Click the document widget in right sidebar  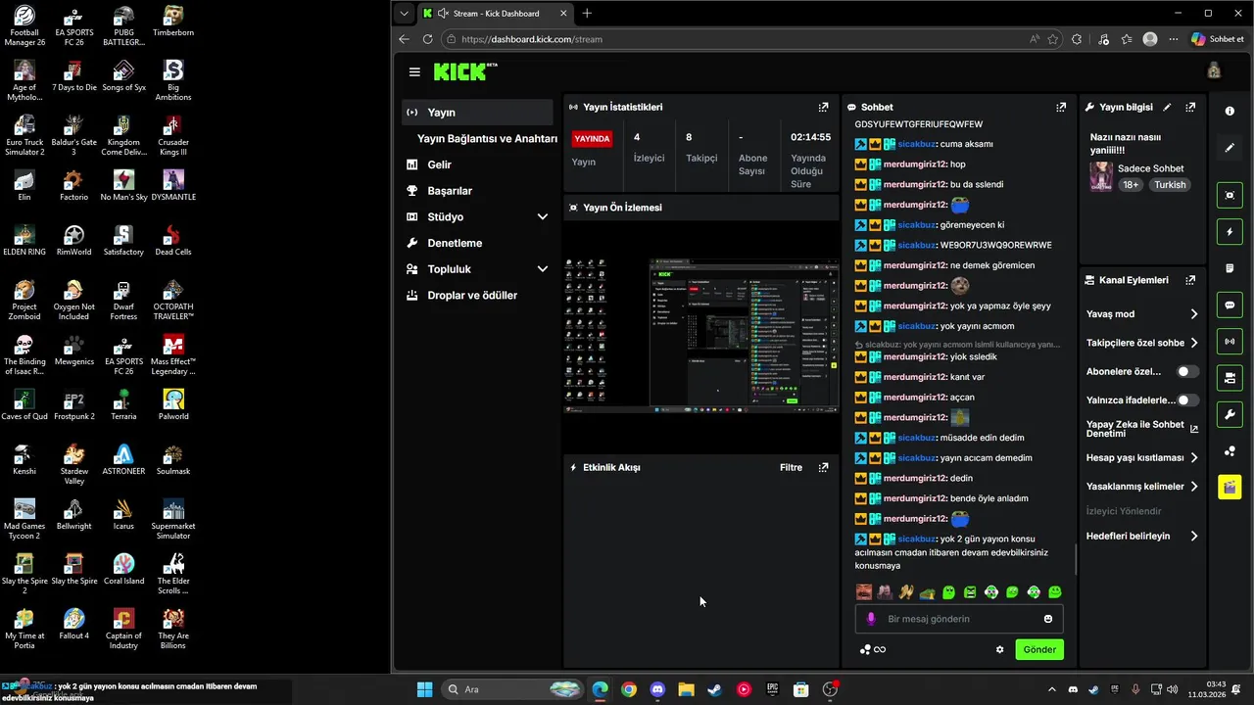[x=1230, y=268]
